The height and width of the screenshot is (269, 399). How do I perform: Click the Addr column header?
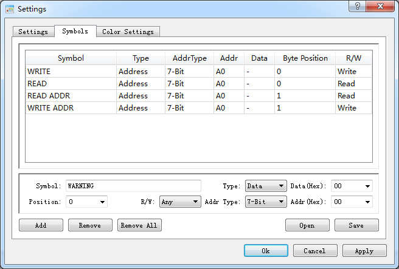pos(229,58)
